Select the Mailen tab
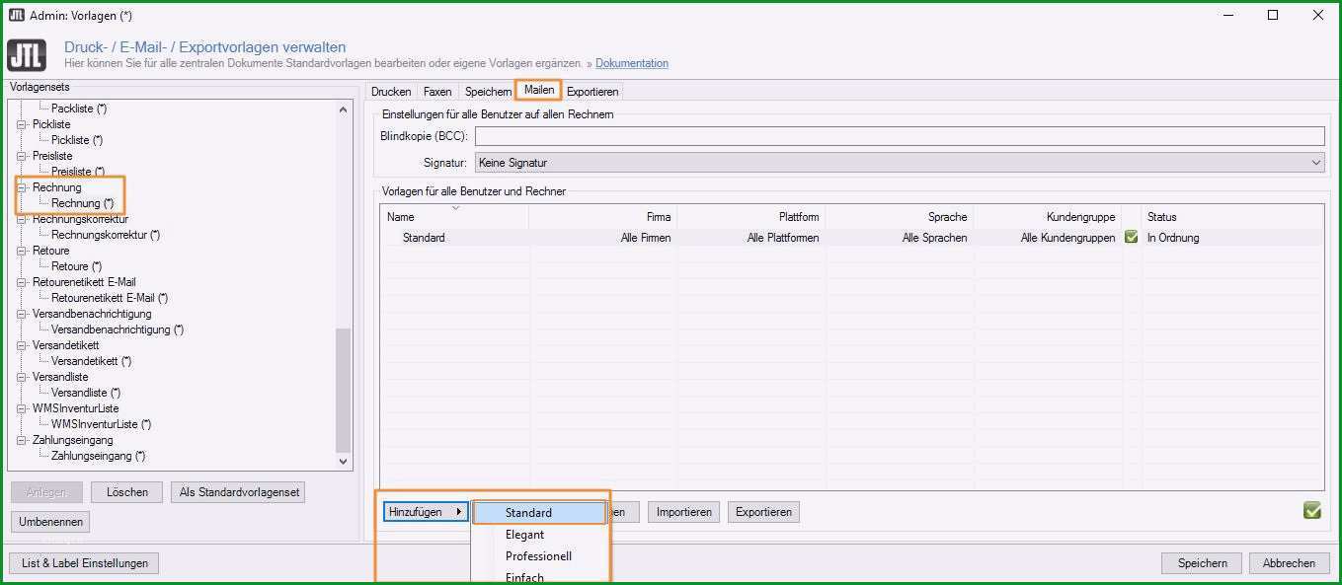Image resolution: width=1342 pixels, height=585 pixels. click(539, 90)
